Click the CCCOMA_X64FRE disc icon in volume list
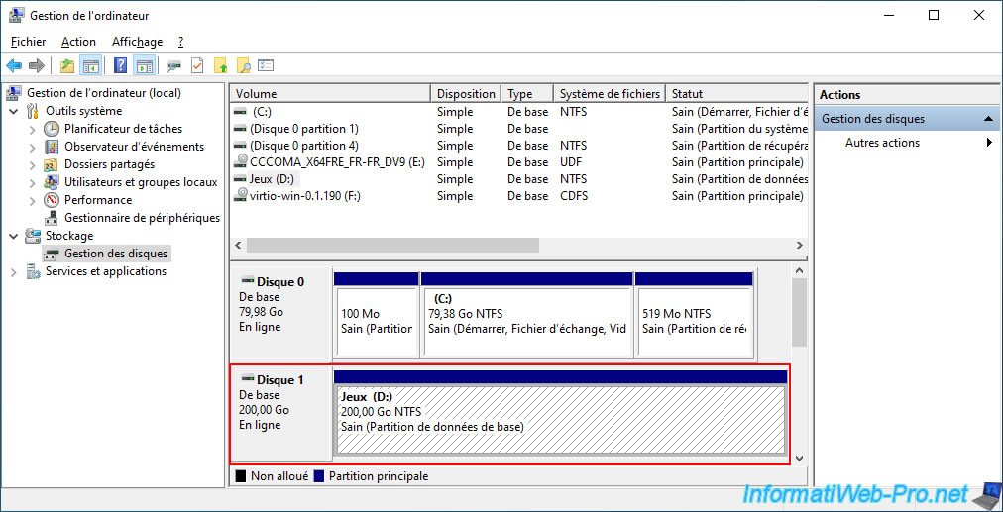 coord(241,162)
